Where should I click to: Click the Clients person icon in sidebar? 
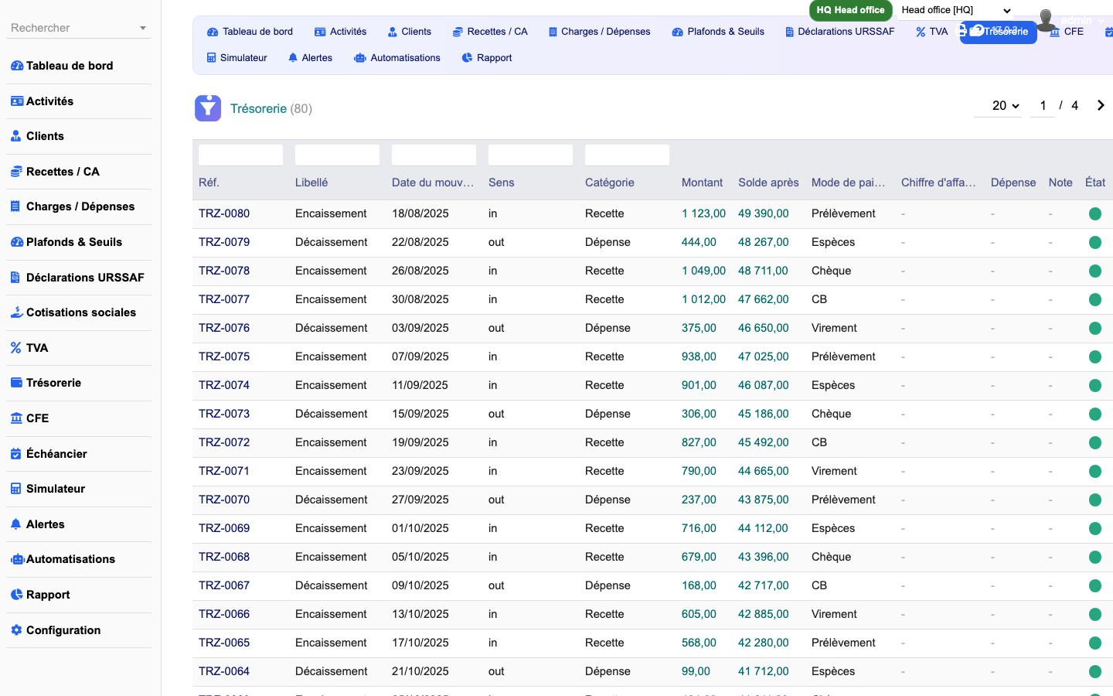pyautogui.click(x=16, y=136)
